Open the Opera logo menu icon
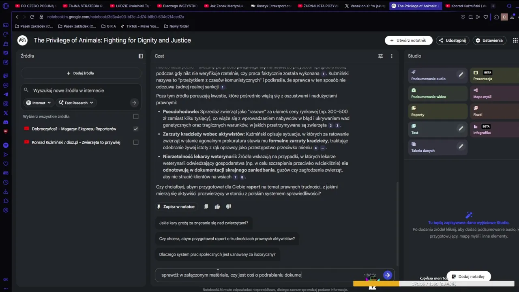Screen dimensions: 519x292 (6, 6)
